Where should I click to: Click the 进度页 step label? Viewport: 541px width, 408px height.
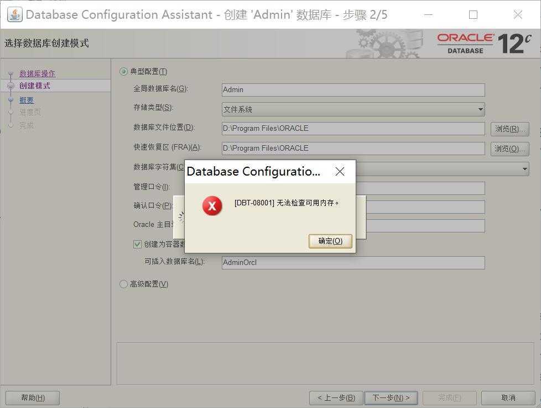(30, 112)
